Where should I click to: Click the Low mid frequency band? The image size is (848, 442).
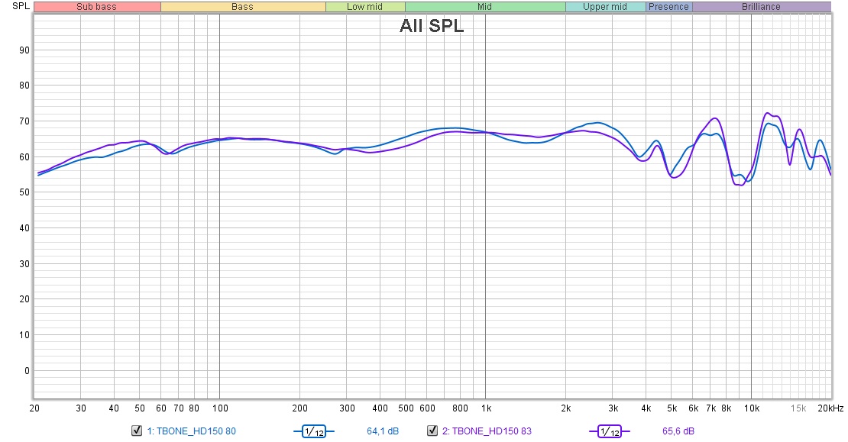pyautogui.click(x=365, y=7)
